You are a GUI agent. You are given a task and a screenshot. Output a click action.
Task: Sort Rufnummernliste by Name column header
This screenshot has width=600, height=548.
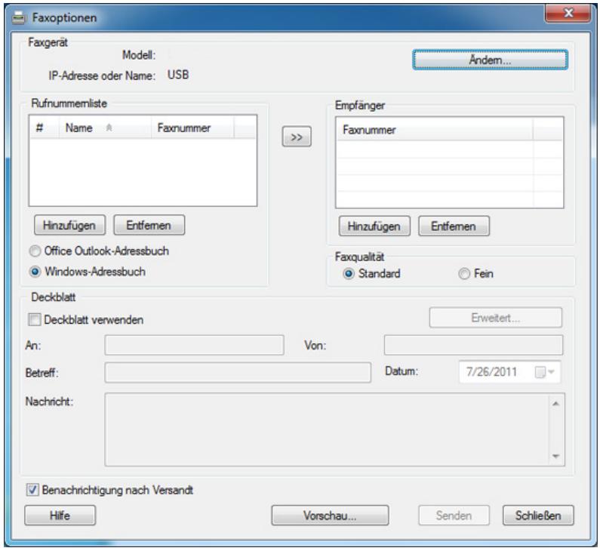(x=105, y=128)
